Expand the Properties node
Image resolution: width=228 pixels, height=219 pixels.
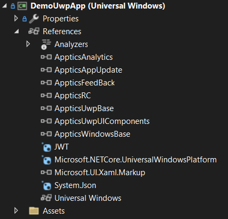16,18
